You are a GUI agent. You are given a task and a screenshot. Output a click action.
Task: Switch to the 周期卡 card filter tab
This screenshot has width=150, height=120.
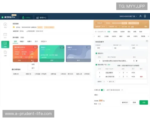pyautogui.click(x=29, y=41)
